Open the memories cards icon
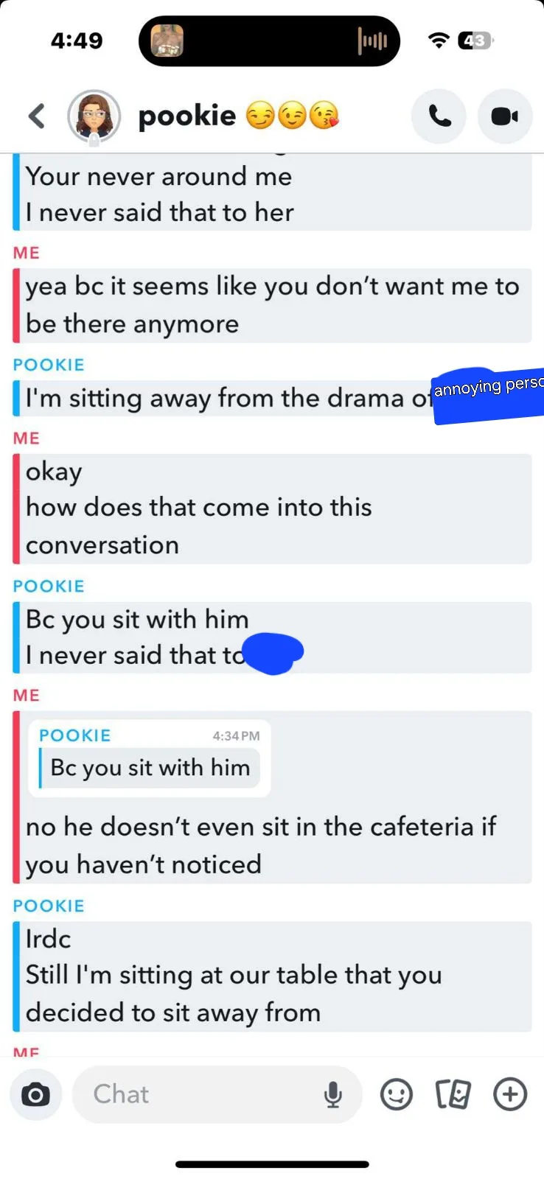Image resolution: width=544 pixels, height=1179 pixels. 453,1094
